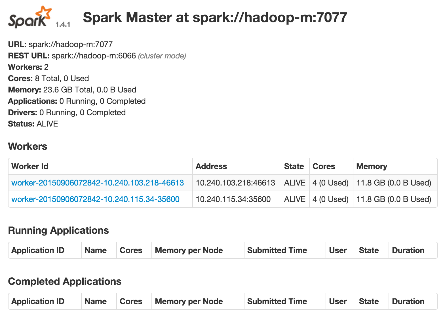
Task: Click the Drivers 0 Running line
Action: point(67,112)
